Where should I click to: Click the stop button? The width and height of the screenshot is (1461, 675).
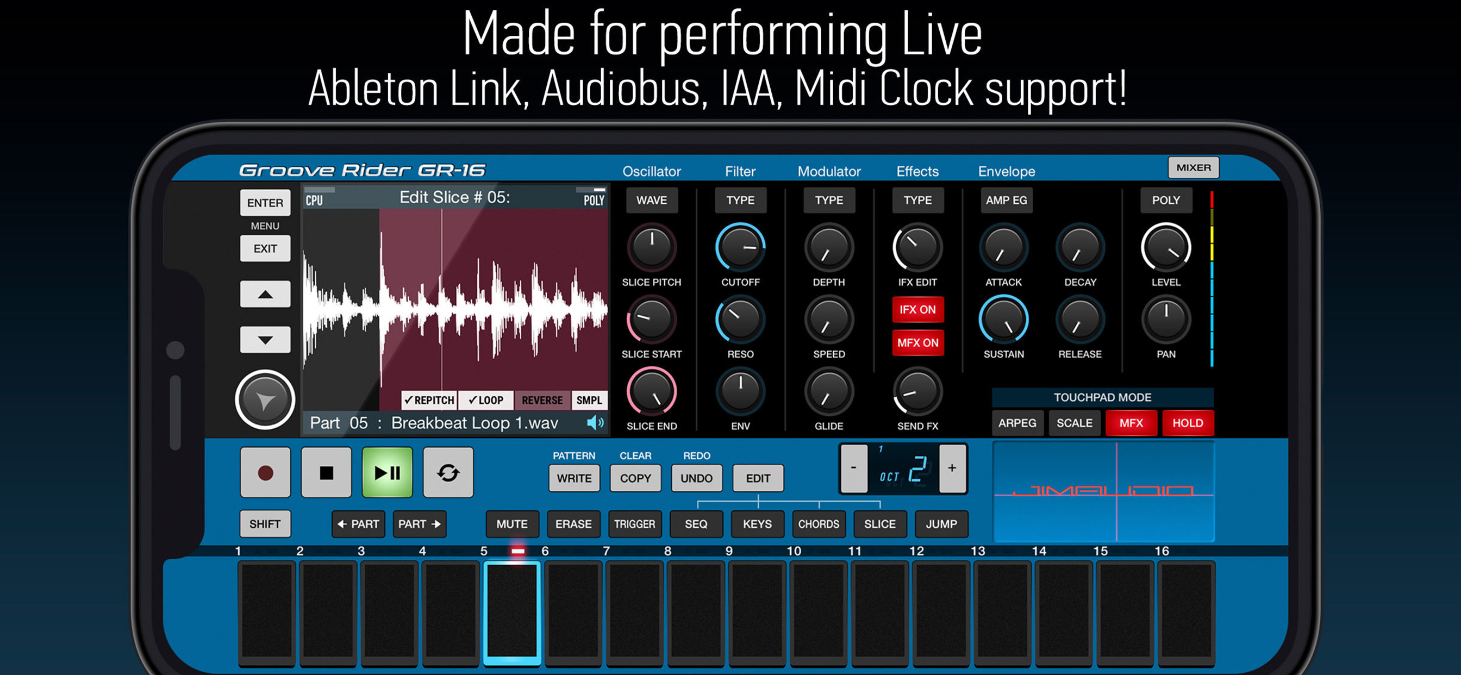coord(326,472)
